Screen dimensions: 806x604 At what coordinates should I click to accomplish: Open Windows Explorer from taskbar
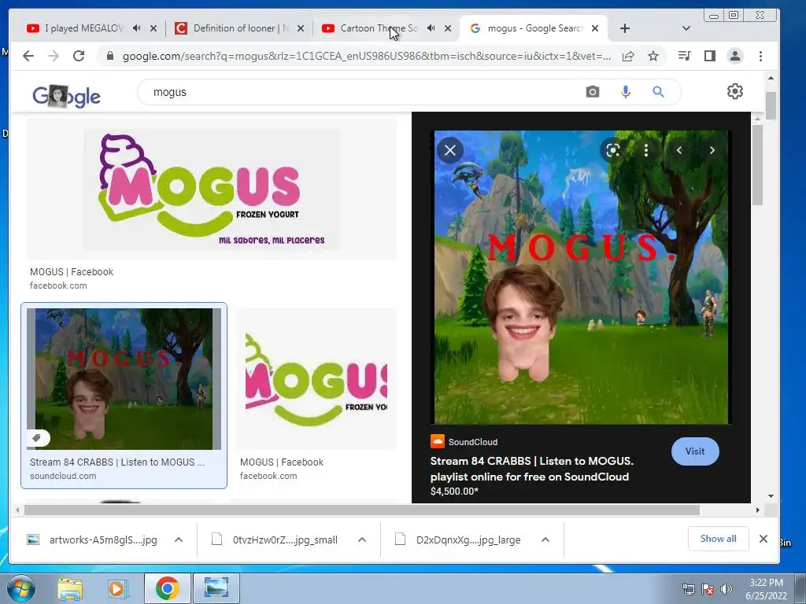pyautogui.click(x=70, y=589)
